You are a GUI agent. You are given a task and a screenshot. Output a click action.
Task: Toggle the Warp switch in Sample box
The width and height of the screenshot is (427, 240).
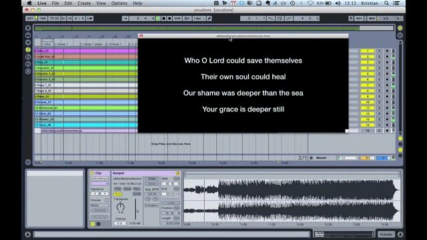[151, 179]
